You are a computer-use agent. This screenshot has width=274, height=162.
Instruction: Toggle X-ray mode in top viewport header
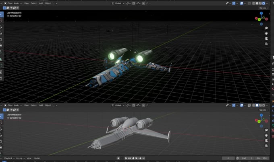(x=249, y=3)
